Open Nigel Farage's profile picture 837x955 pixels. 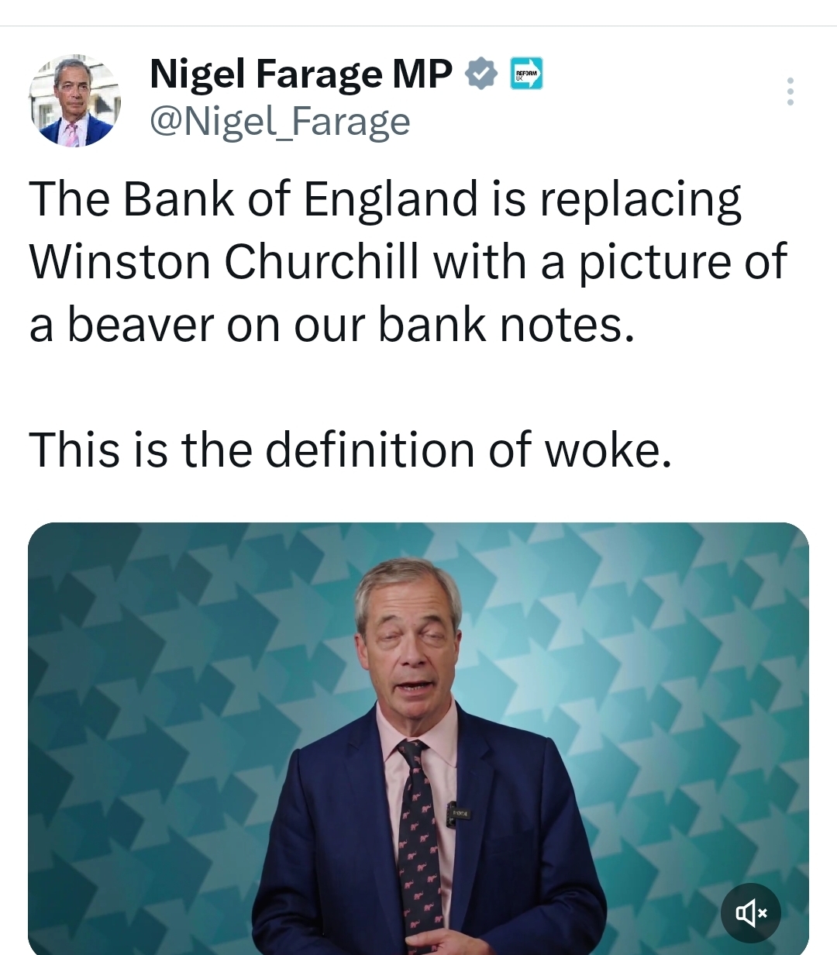pyautogui.click(x=75, y=101)
